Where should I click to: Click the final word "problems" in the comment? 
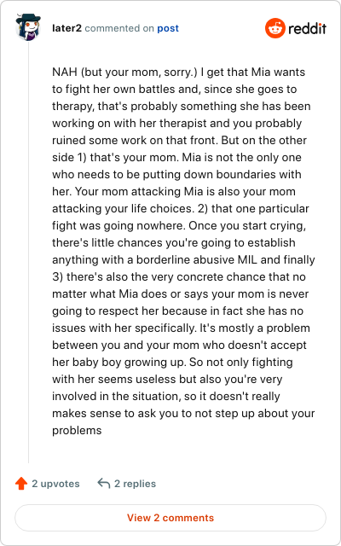pyautogui.click(x=77, y=431)
